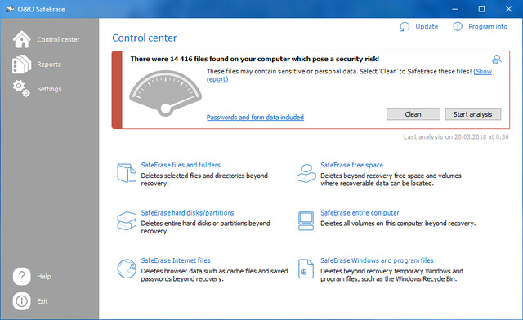Close the O&O SafeErase window
This screenshot has height=320, width=523.
point(508,9)
